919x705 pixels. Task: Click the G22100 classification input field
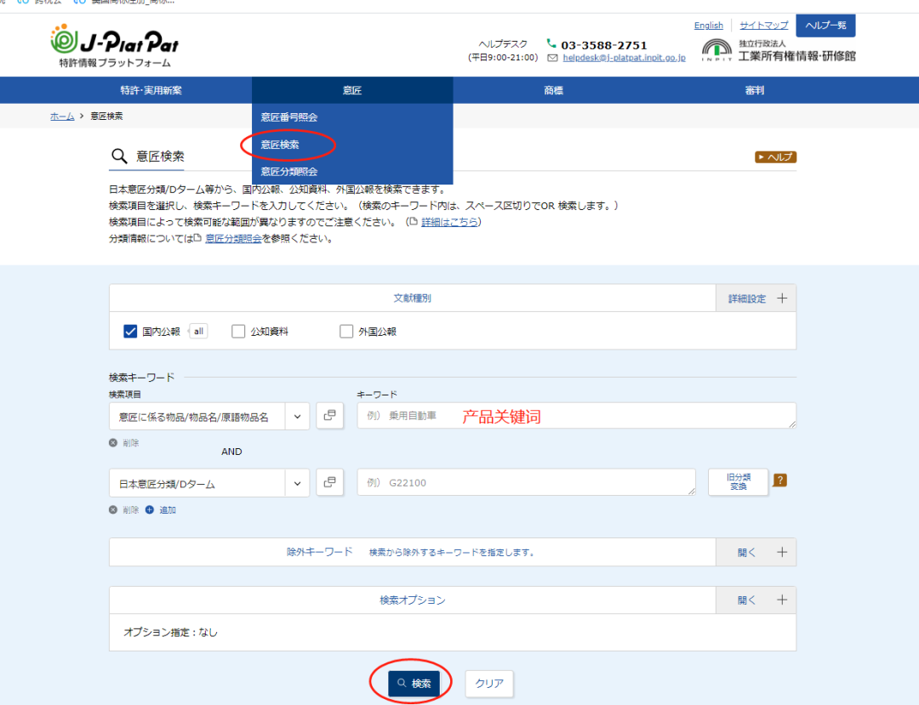(527, 482)
